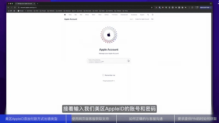Click the profile avatar in Chrome toolbar
This screenshot has height=123, width=219.
coord(197,7)
